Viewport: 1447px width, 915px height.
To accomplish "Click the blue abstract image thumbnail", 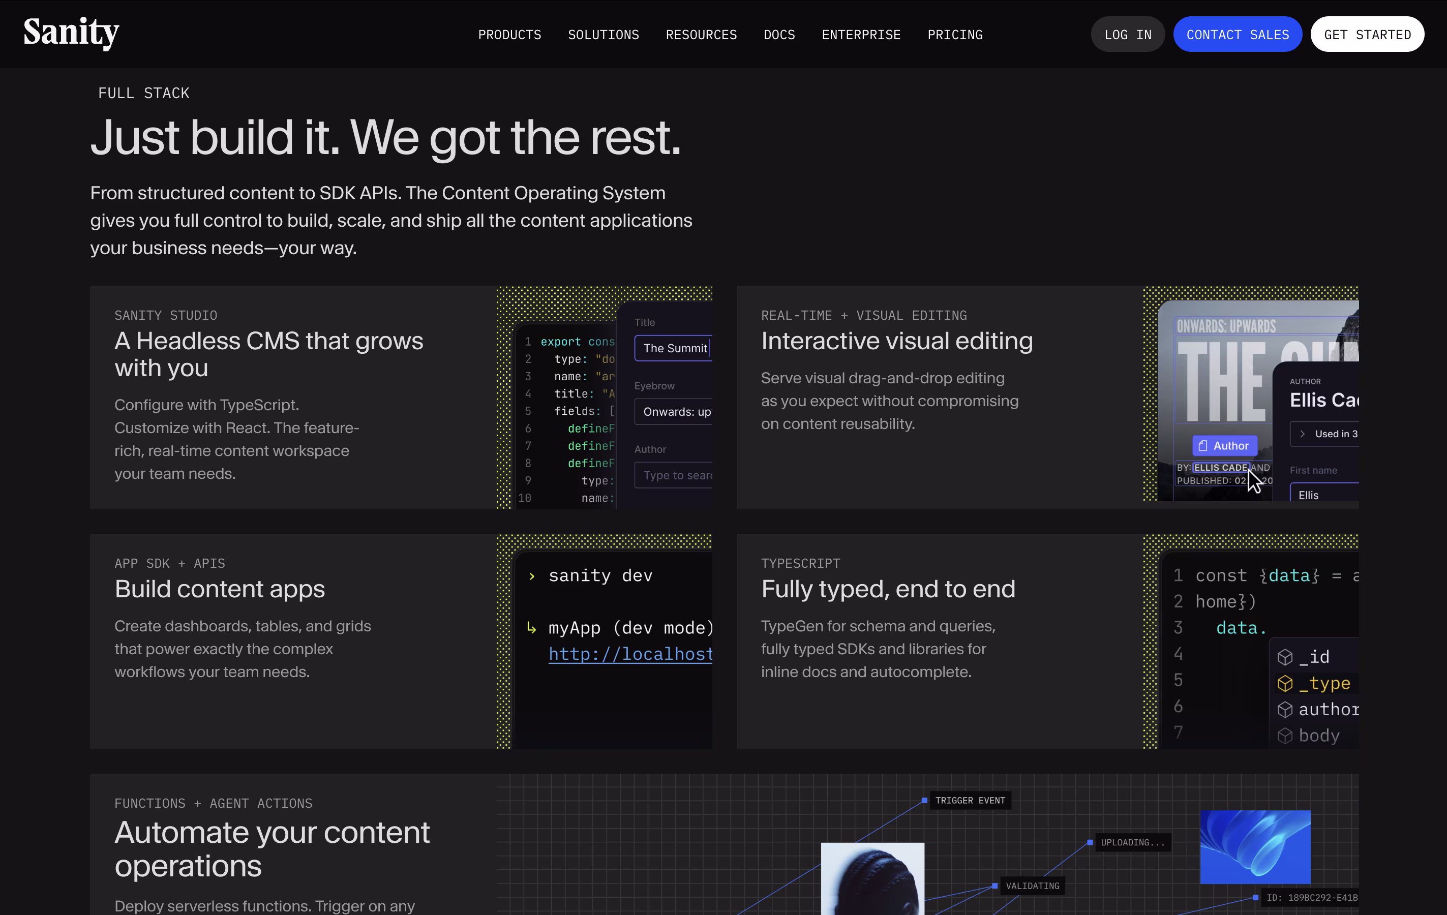I will coord(1255,846).
